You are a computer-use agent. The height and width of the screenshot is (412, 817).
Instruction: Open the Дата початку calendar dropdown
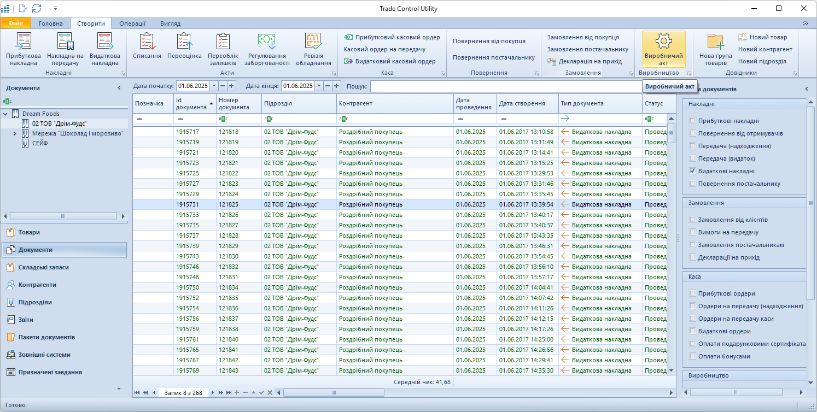click(x=214, y=86)
